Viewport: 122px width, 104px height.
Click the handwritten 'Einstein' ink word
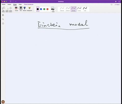49,24
